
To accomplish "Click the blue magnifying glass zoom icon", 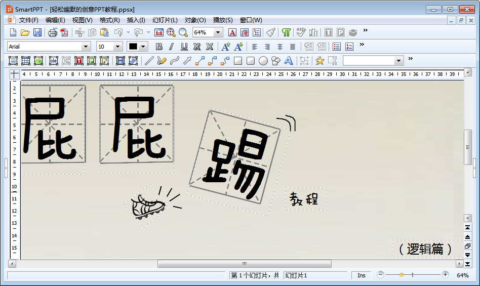I will click(183, 32).
